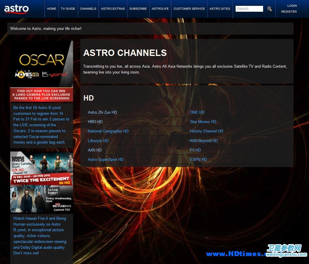The height and width of the screenshot is (264, 309).
Task: Click the HD section heading
Action: pos(89,98)
